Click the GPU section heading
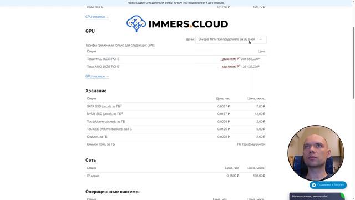 pos(90,31)
